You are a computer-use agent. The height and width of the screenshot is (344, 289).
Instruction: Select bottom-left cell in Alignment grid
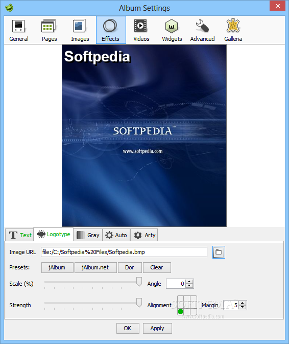click(x=181, y=311)
